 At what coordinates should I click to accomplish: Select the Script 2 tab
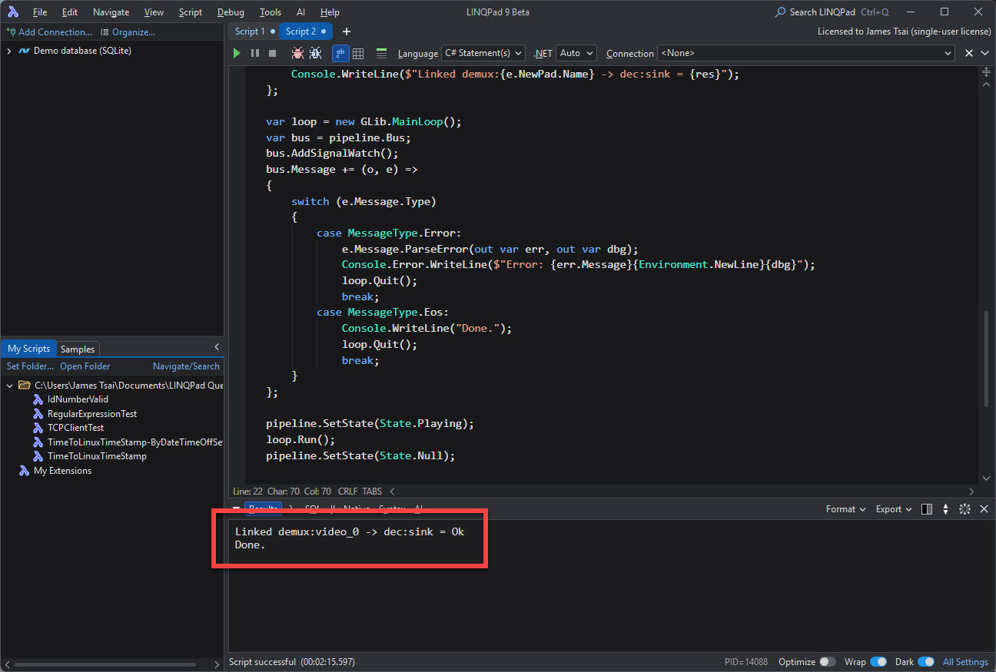(305, 31)
